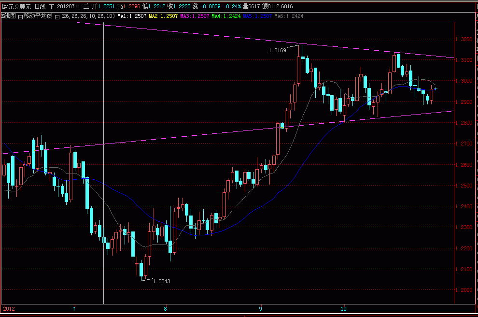Screen dimensions: 478x317
Task: Click the MA3:1.2507 magenta legend entry
Action: click(195, 16)
